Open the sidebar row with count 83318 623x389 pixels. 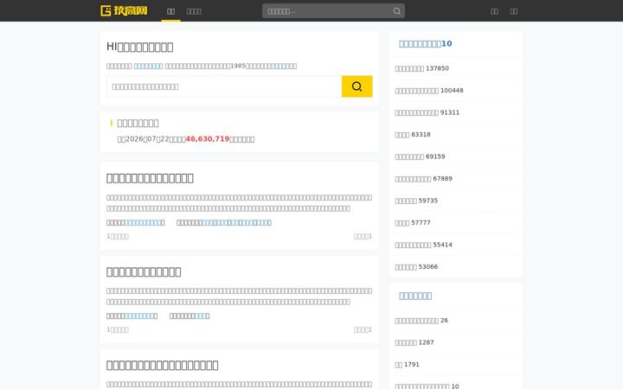tap(455, 135)
